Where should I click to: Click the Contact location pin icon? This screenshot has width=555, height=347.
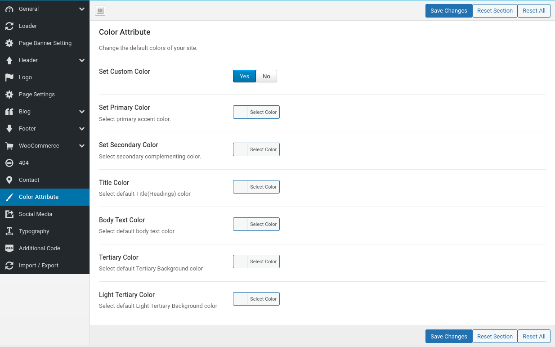(x=9, y=180)
